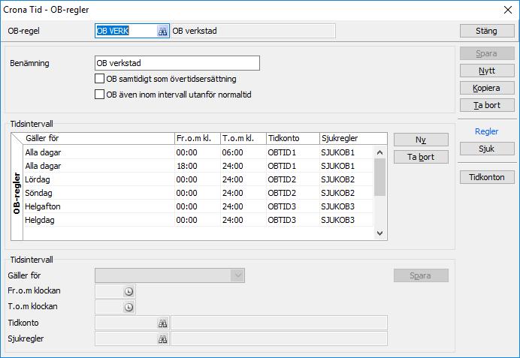520x358 pixels.
Task: Copy the rule with Kopiera
Action: click(487, 88)
